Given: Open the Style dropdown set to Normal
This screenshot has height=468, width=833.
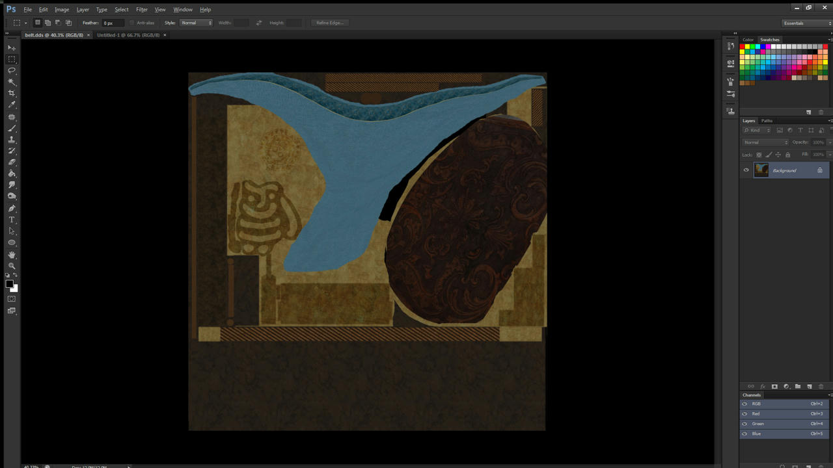Looking at the screenshot, I should click(x=196, y=23).
